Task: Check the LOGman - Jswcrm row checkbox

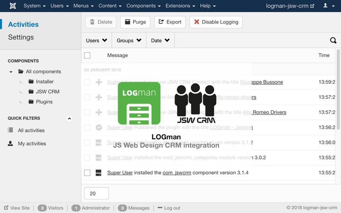Action: 87,127
